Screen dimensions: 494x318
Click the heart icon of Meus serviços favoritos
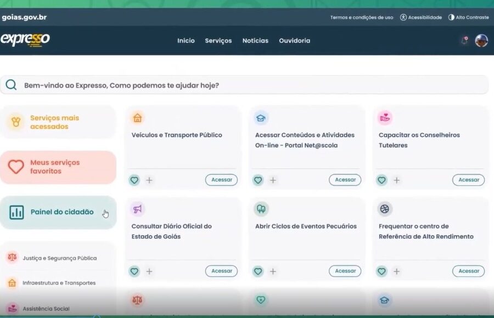click(16, 167)
